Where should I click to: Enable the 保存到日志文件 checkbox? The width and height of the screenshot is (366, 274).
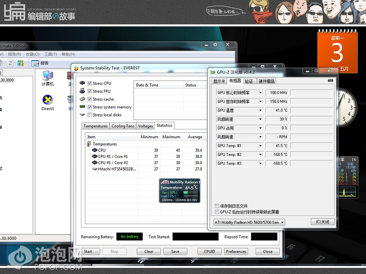217,206
